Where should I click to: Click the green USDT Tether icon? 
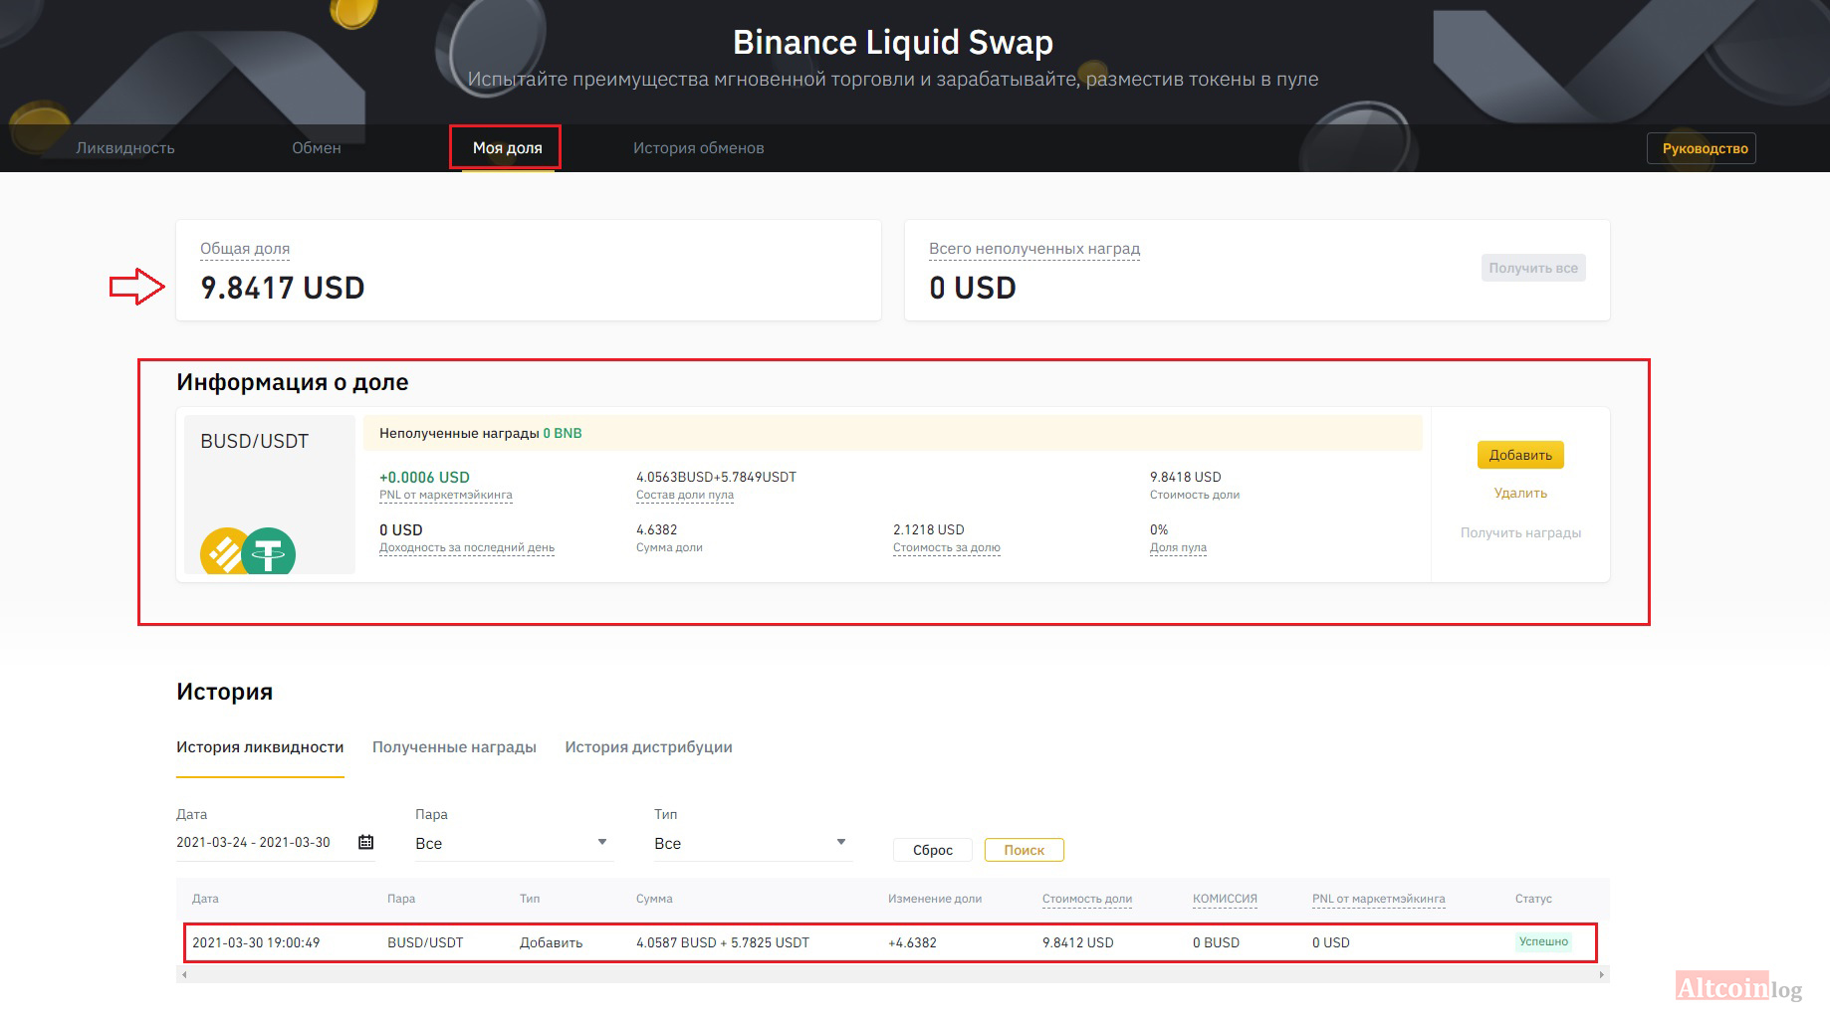pos(270,552)
